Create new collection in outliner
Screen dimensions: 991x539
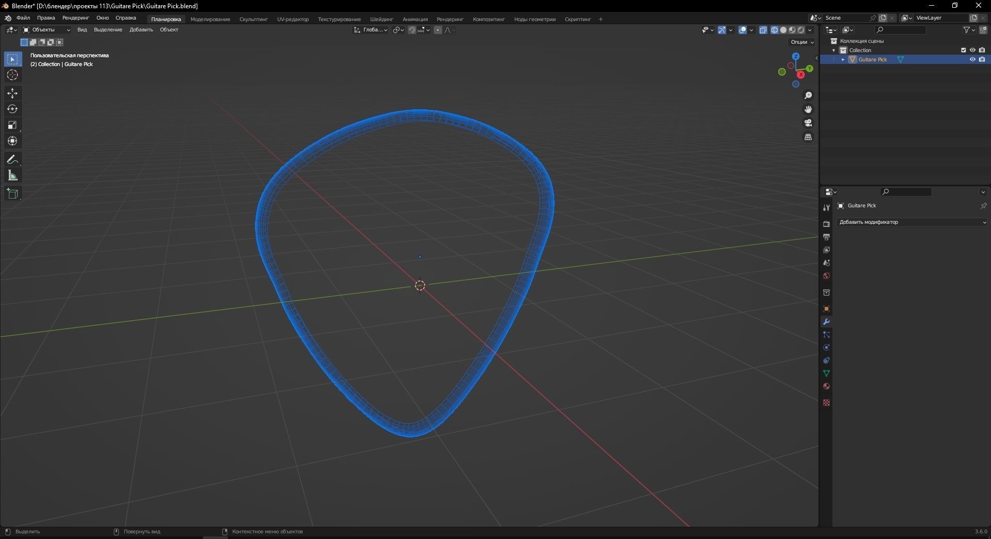[x=983, y=30]
